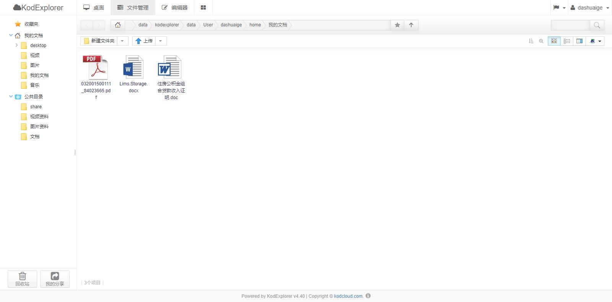Open the dashuaige user menu
Image resolution: width=612 pixels, height=302 pixels.
590,8
